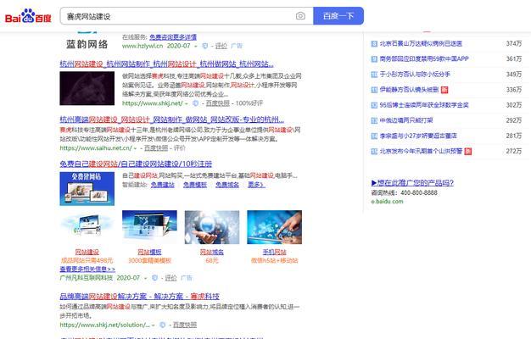The height and width of the screenshot is (339, 531).
Task: Open the Baidu logo homepage
Action: (28, 16)
